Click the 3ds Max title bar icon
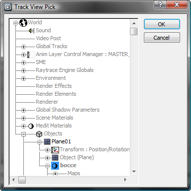The width and height of the screenshot is (191, 191). pos(8,7)
